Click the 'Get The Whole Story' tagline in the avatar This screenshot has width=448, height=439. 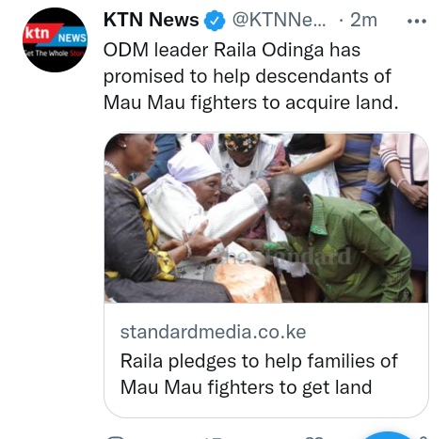click(55, 54)
